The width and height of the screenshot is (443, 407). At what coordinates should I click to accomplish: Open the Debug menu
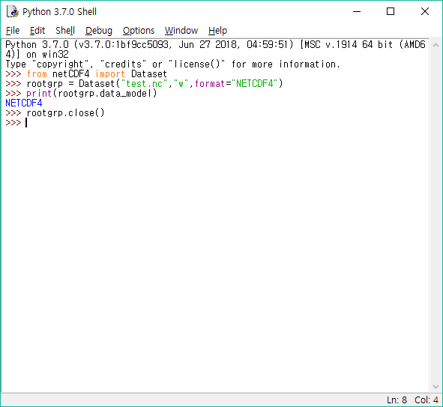coord(99,31)
